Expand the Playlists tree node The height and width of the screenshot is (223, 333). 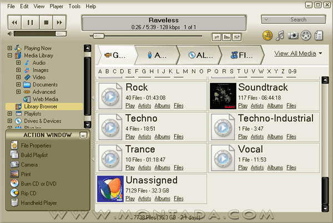coord(10,113)
